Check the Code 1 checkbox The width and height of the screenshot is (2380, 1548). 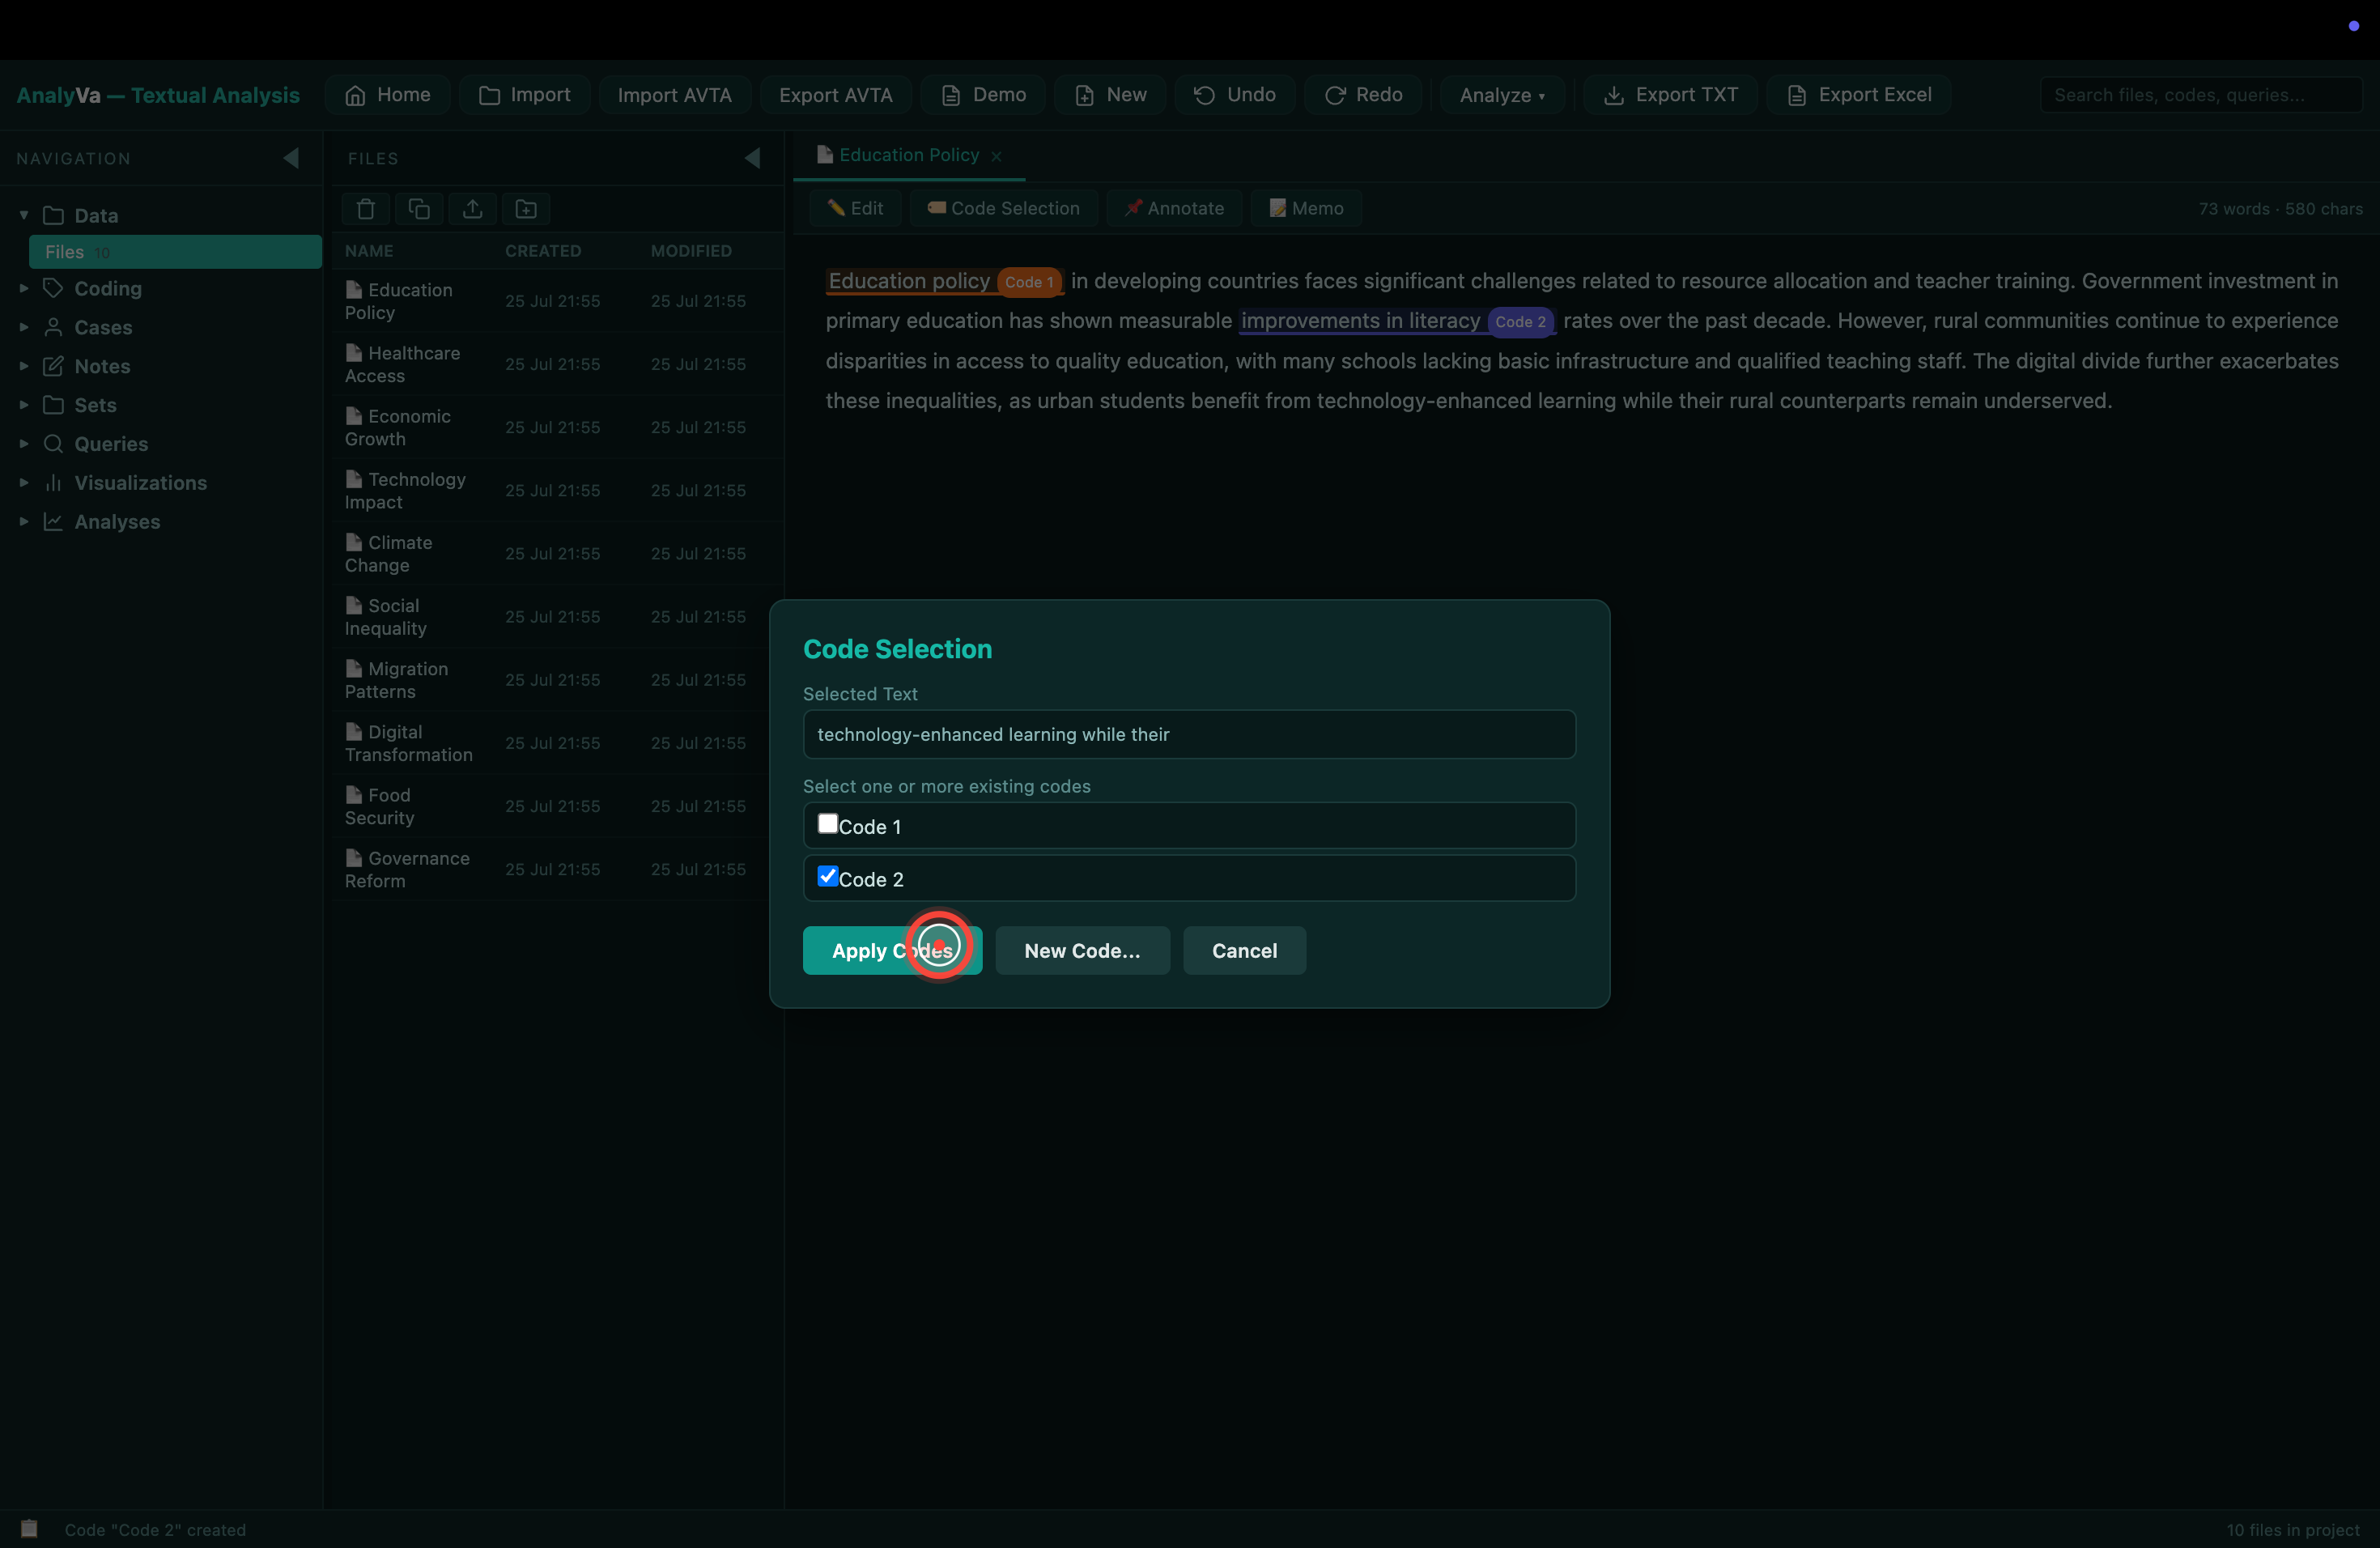827,823
